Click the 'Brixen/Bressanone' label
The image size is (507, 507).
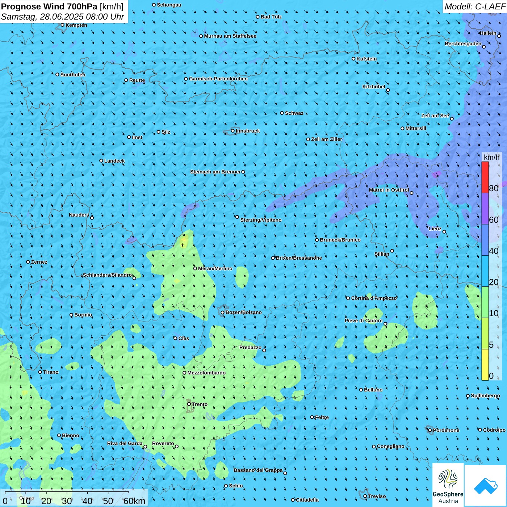tap(299, 258)
